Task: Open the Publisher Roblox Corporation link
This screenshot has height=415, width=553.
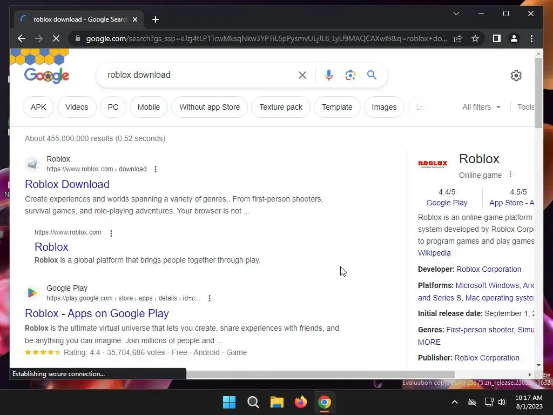Action: 487,358
